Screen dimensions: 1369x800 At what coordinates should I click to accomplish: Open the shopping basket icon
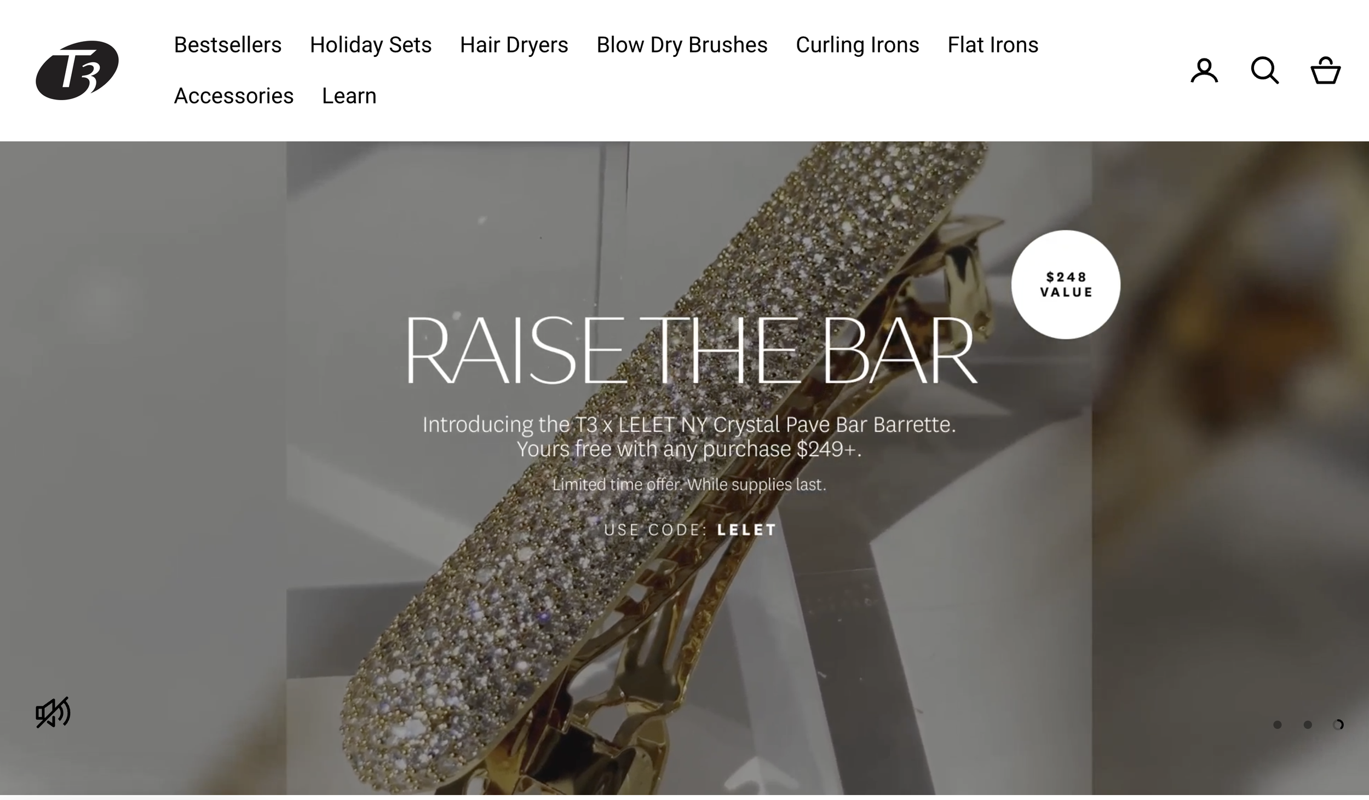click(x=1325, y=71)
